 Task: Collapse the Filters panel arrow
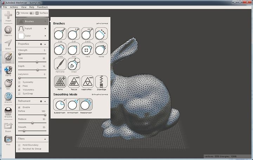click(x=45, y=139)
